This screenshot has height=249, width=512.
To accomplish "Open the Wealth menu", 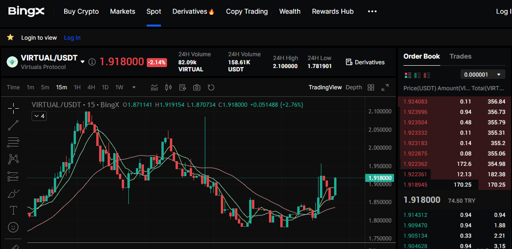I will point(290,11).
